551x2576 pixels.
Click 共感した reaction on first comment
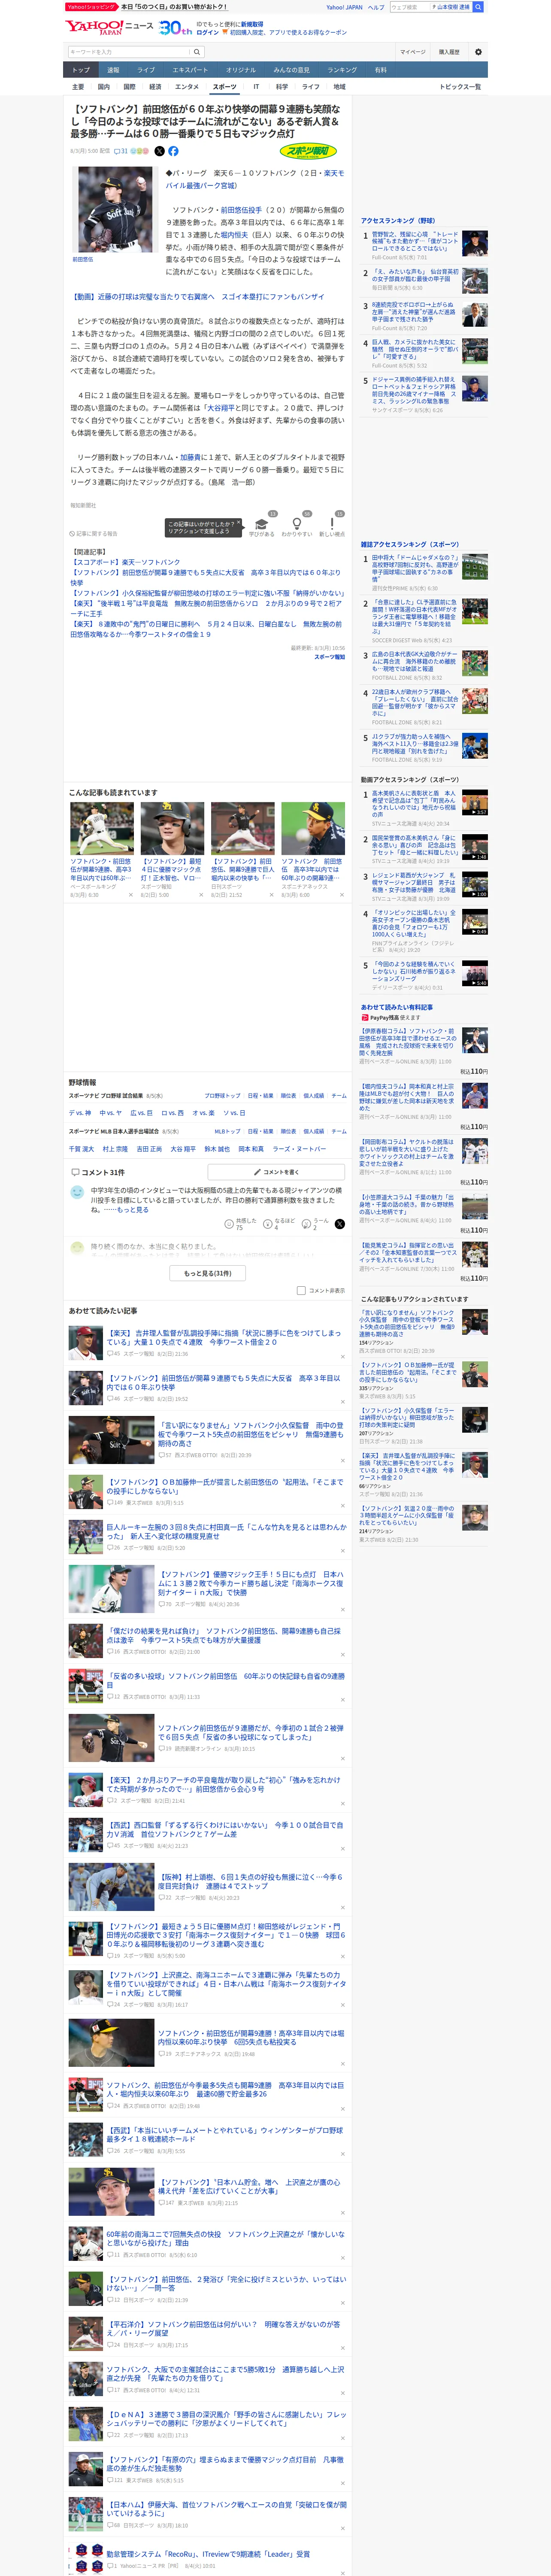coord(241,1224)
